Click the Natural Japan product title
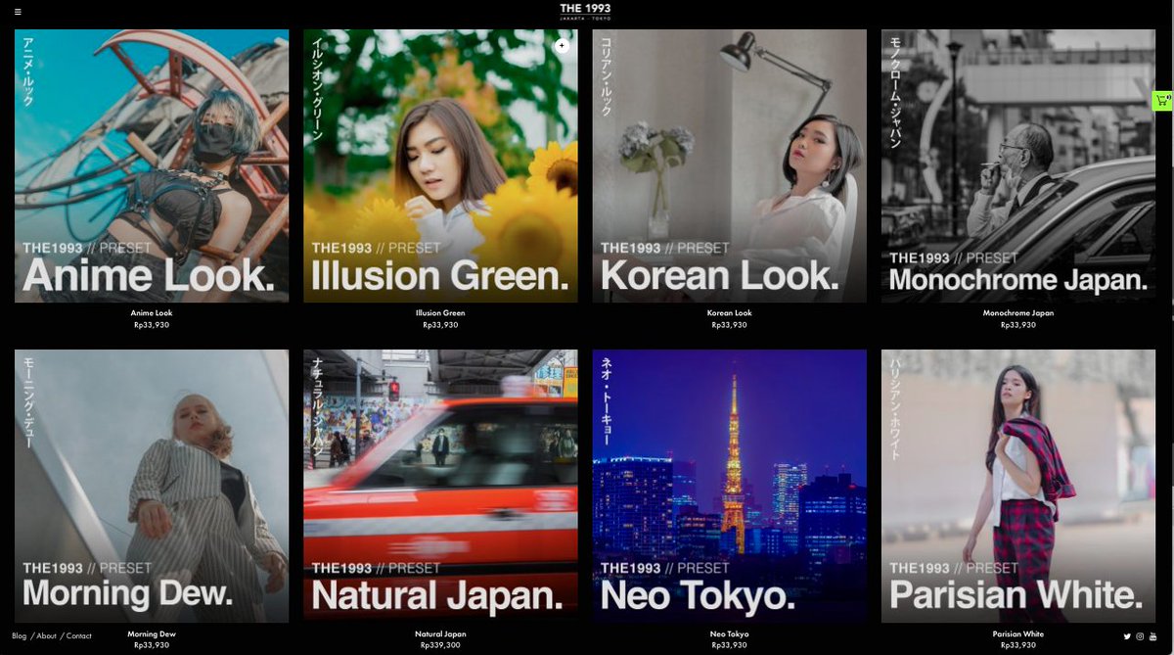The image size is (1174, 655). [440, 634]
